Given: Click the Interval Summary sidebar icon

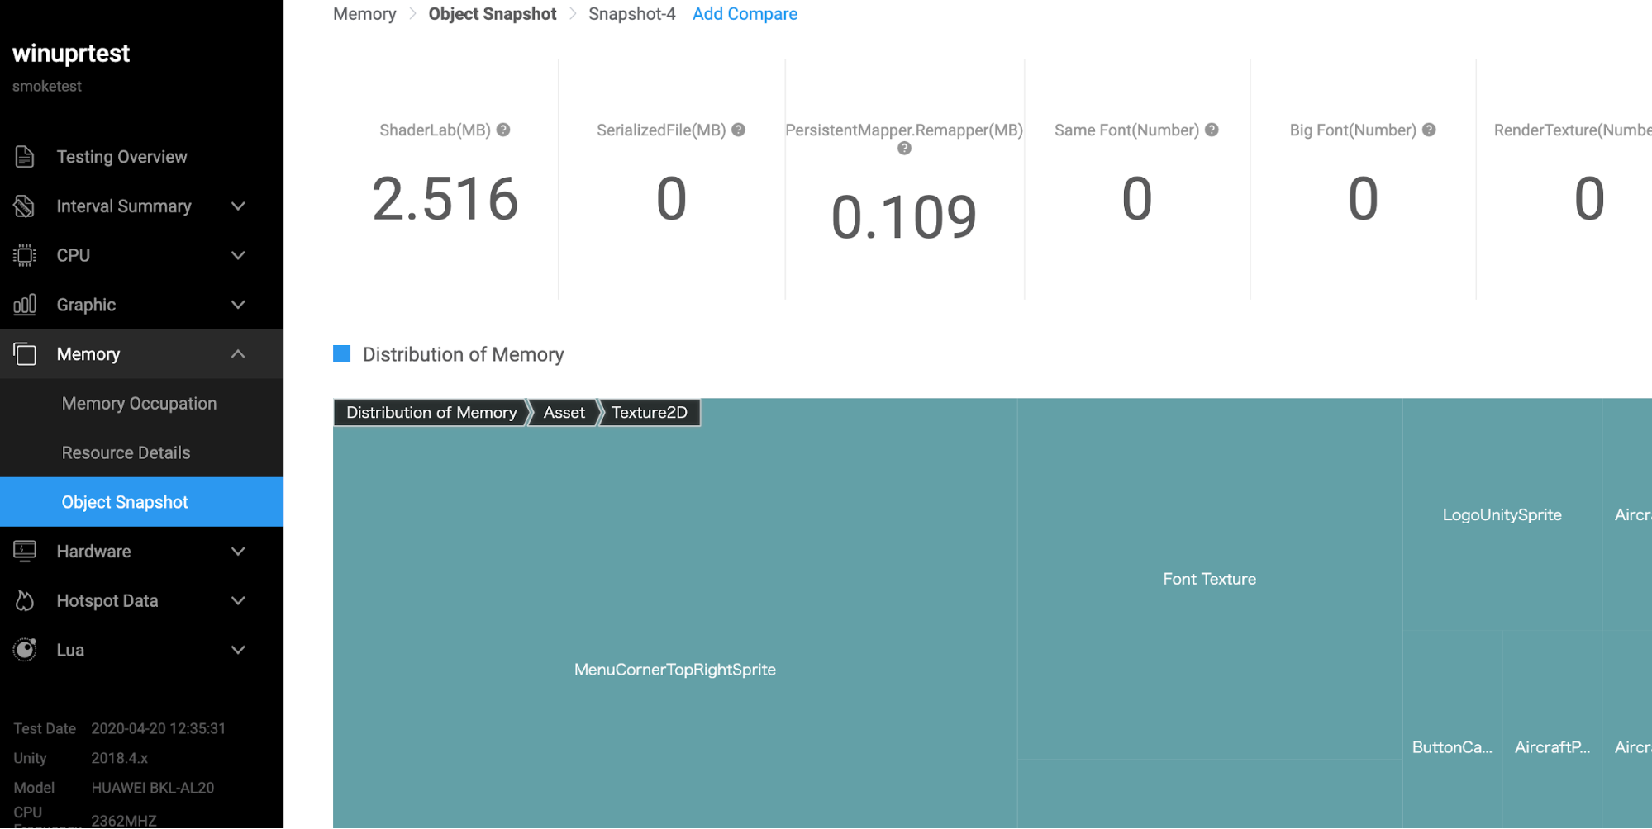Looking at the screenshot, I should pos(25,206).
